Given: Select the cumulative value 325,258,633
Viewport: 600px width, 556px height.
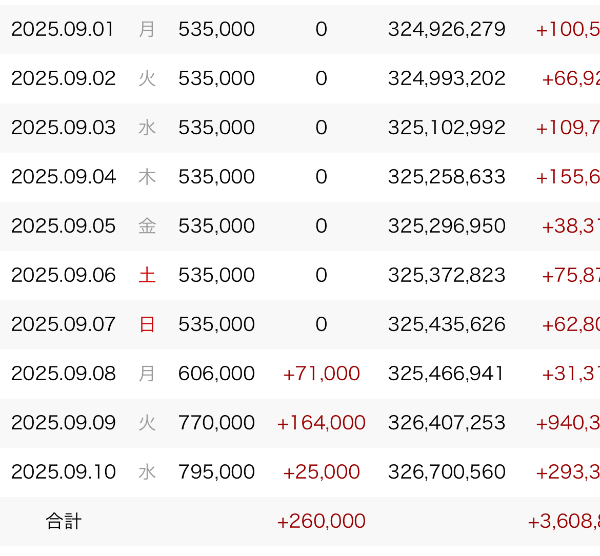Looking at the screenshot, I should pos(447,177).
